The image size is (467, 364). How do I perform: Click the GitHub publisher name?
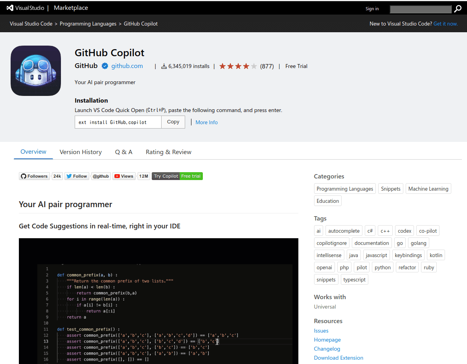point(86,66)
